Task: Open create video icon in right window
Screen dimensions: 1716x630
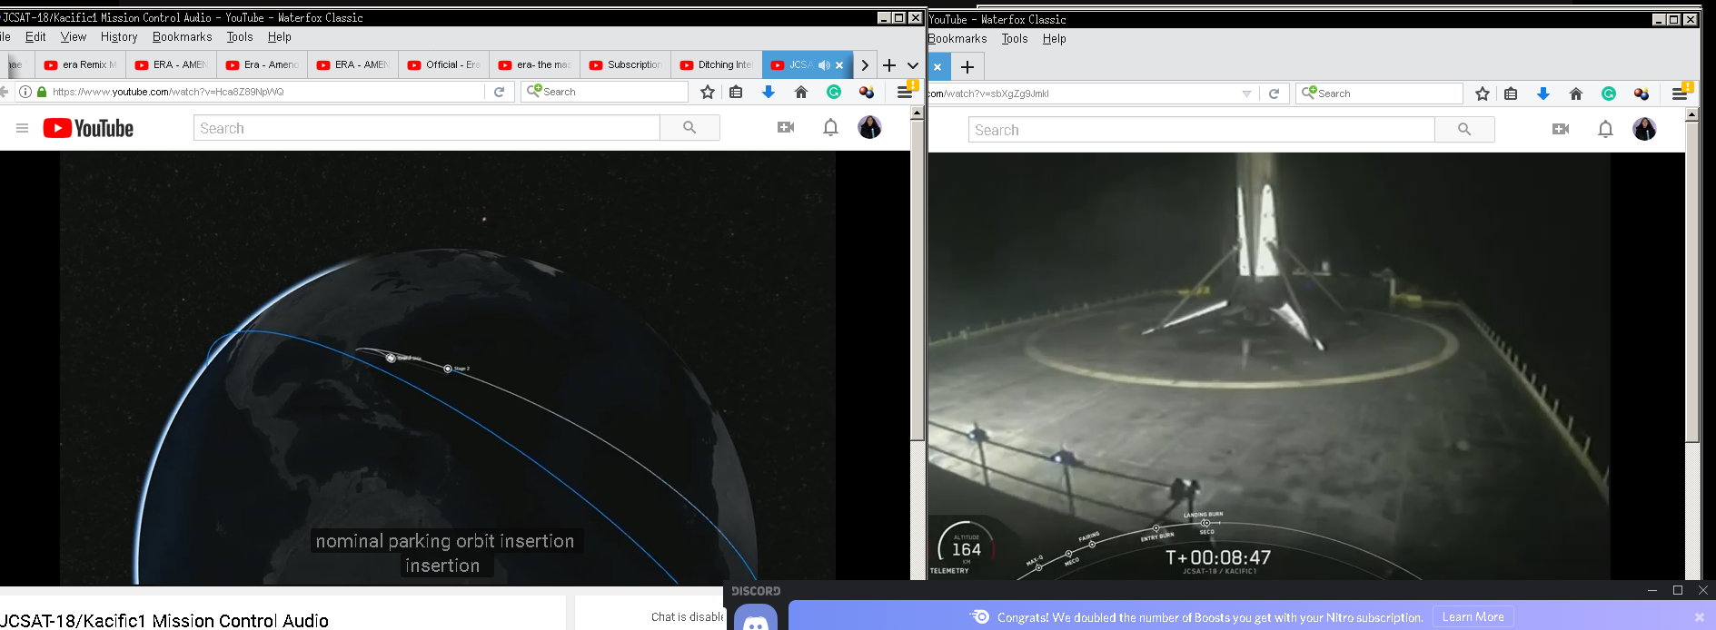Action: 1561,130
